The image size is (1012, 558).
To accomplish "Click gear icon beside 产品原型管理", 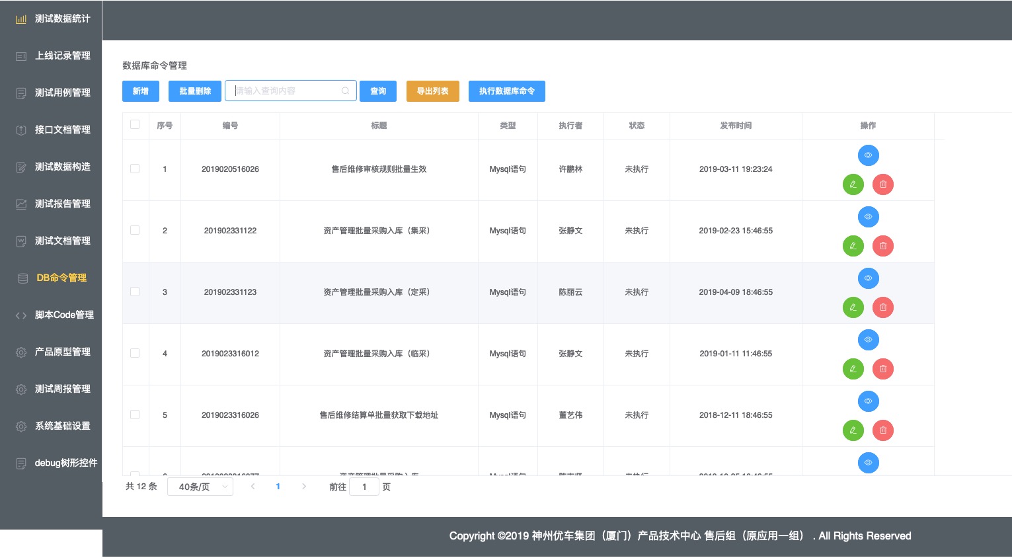I will (21, 352).
